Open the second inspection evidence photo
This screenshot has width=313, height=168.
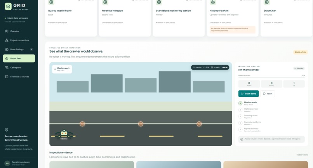(179, 164)
